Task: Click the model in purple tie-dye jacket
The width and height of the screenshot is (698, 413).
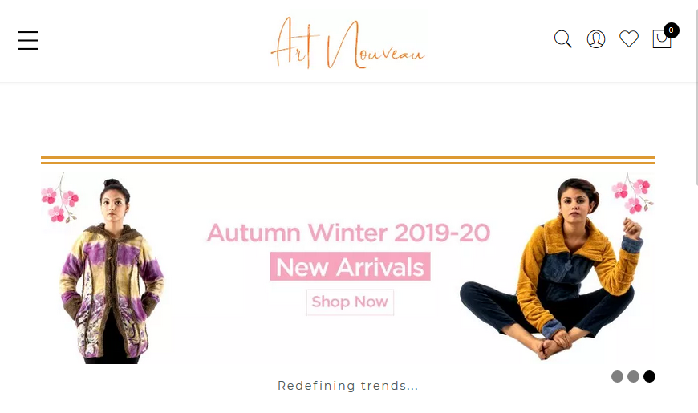Action: coord(112,272)
